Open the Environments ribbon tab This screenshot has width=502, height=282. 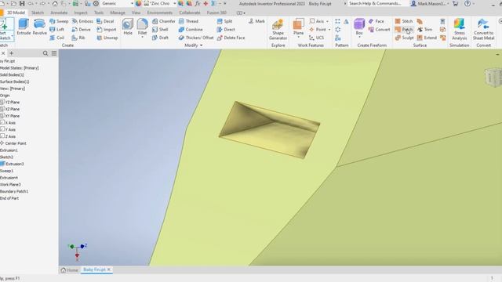(160, 13)
